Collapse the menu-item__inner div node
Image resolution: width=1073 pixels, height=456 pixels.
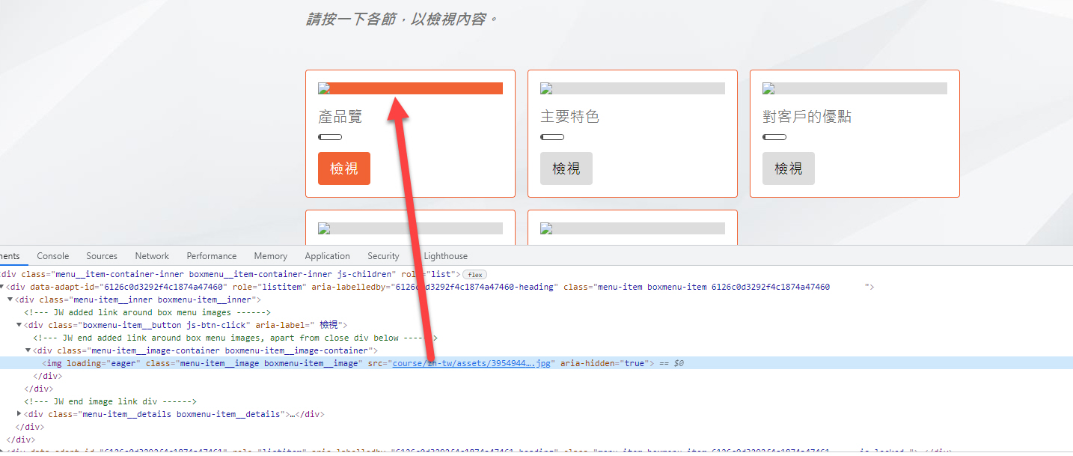pyautogui.click(x=10, y=300)
